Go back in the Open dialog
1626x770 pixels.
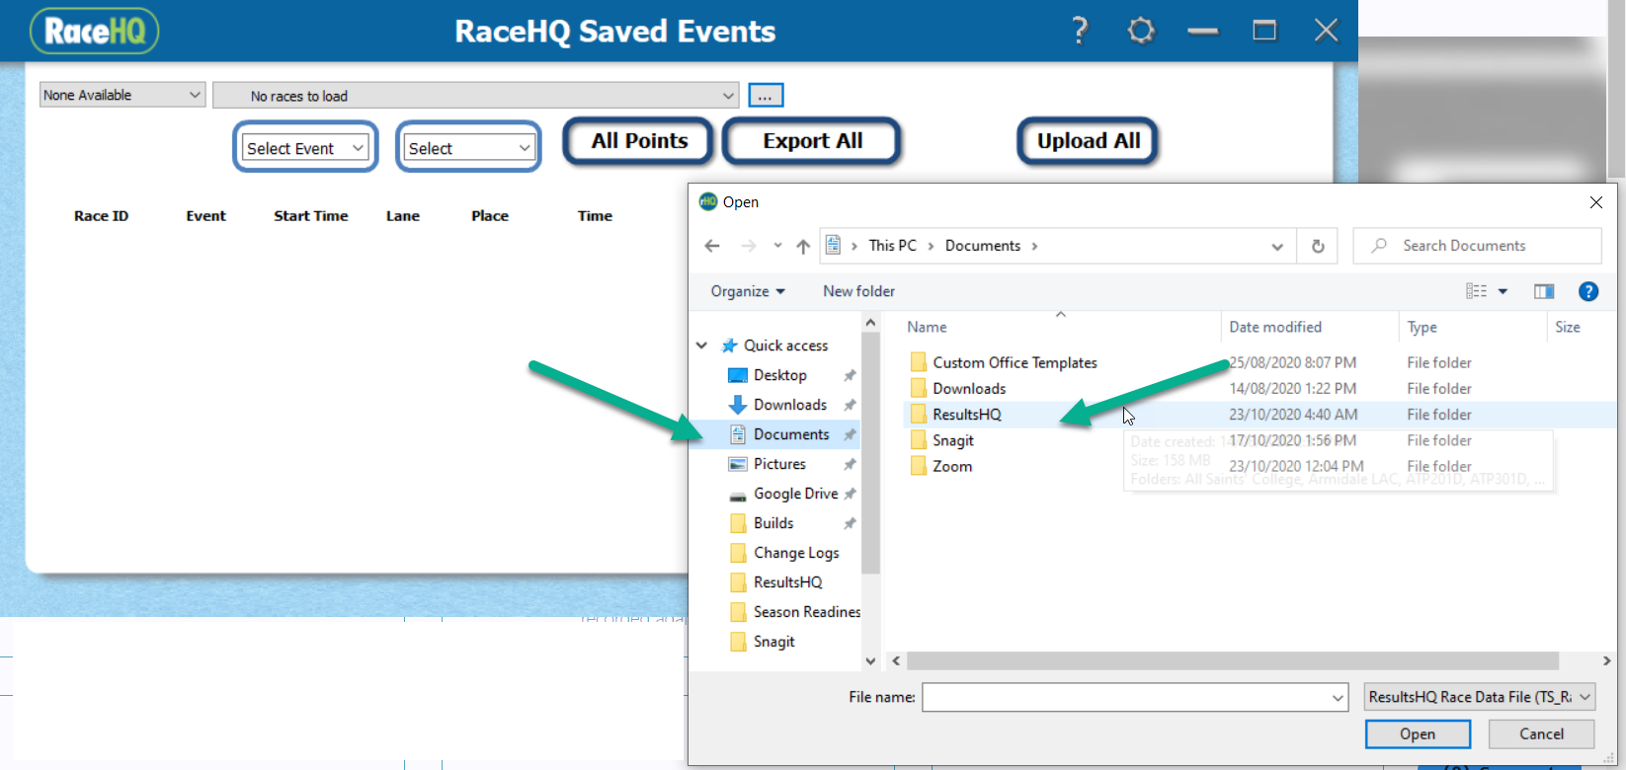tap(712, 246)
